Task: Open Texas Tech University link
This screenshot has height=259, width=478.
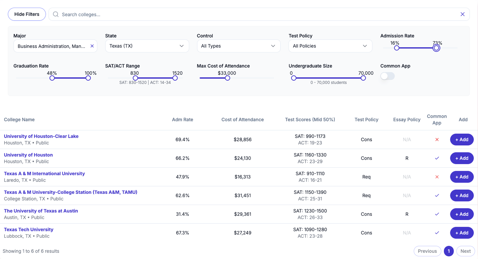Action: [29, 229]
